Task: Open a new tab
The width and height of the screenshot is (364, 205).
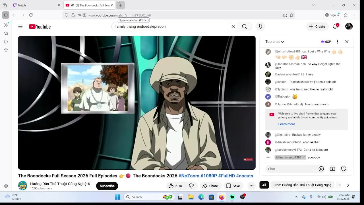Action: coord(120,5)
